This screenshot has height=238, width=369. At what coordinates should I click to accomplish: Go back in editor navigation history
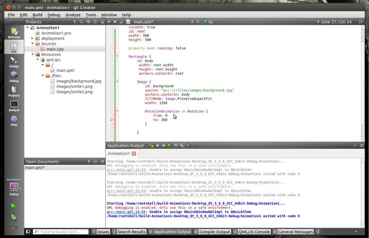tap(109, 22)
